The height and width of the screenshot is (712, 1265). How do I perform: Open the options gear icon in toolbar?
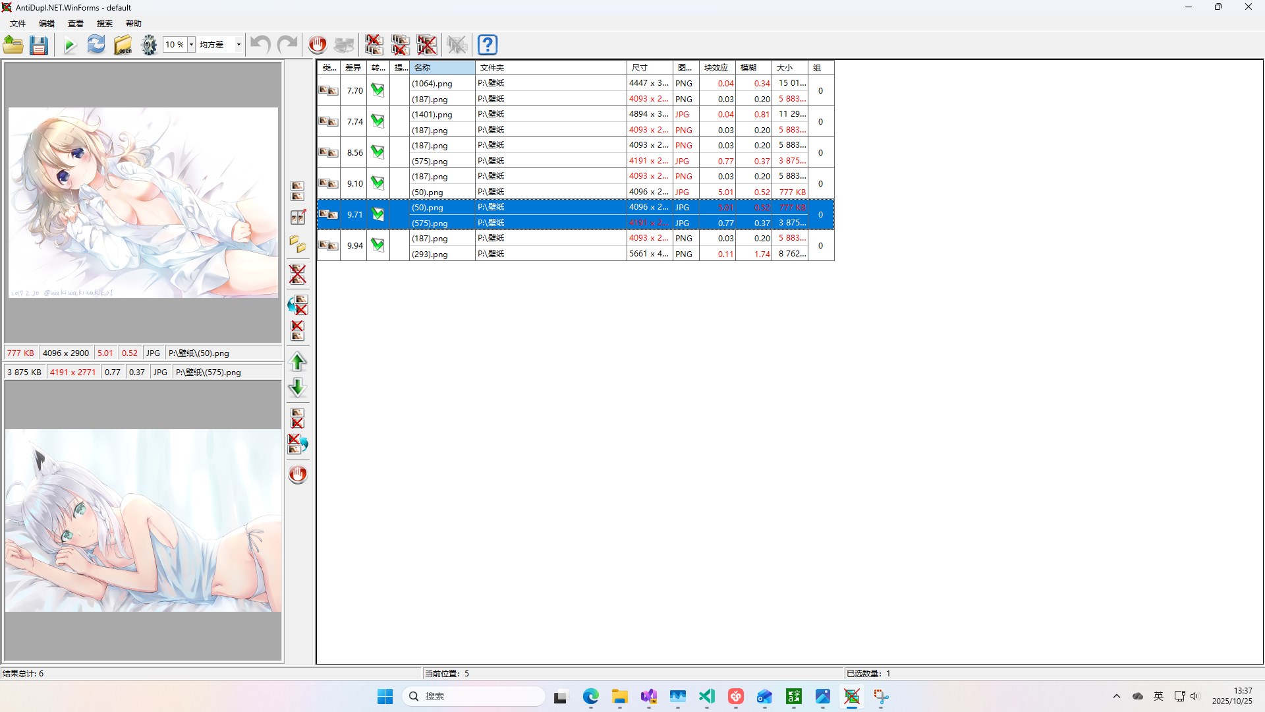pos(150,45)
